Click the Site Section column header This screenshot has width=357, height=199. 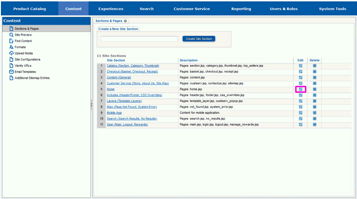coord(116,60)
